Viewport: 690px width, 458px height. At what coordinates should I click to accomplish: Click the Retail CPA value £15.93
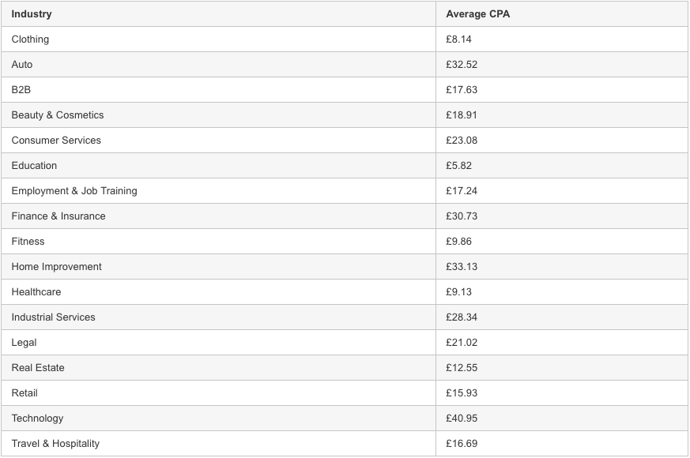pos(462,393)
